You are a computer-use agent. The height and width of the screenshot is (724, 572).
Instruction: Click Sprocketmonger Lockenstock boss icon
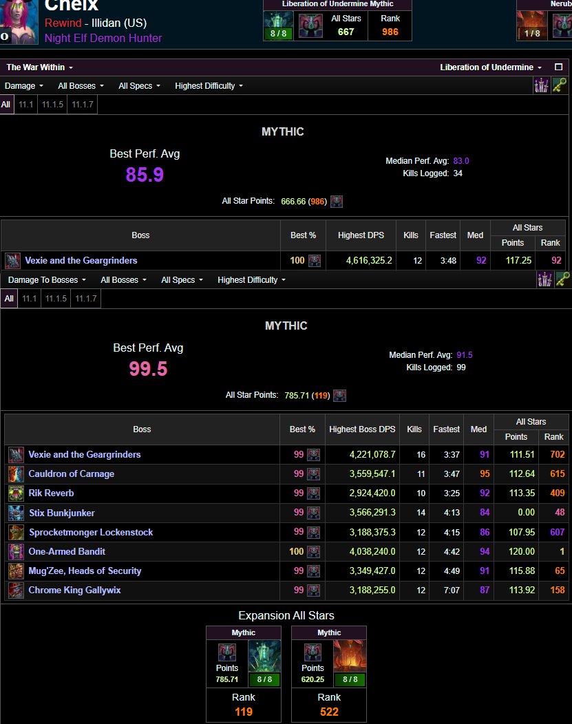(16, 533)
